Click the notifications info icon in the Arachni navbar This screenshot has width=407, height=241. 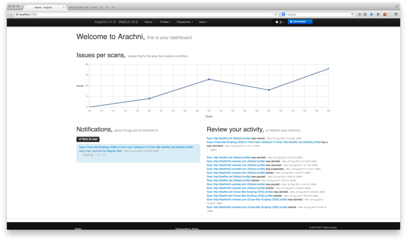coord(277,22)
